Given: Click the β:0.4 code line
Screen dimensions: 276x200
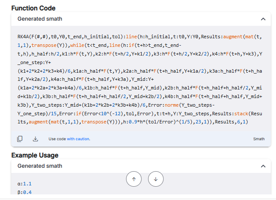Looking at the screenshot, I should pos(25,192).
